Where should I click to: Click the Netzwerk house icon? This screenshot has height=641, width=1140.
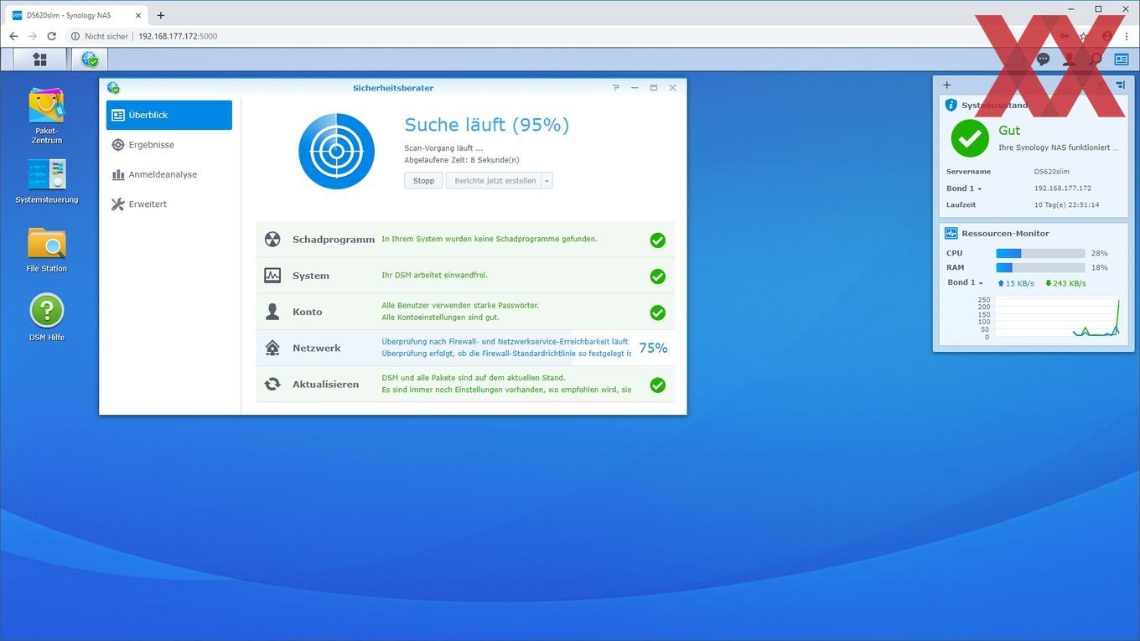(x=272, y=348)
